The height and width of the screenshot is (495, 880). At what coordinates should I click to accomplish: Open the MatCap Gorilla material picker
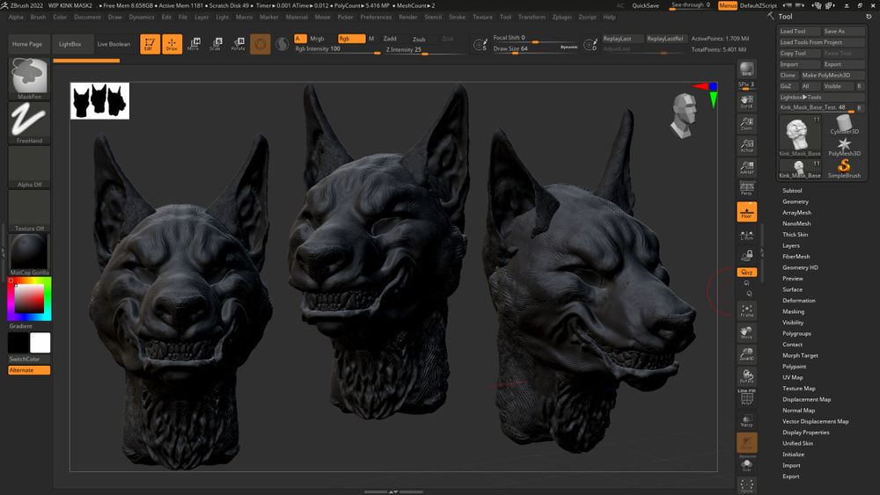pos(29,254)
